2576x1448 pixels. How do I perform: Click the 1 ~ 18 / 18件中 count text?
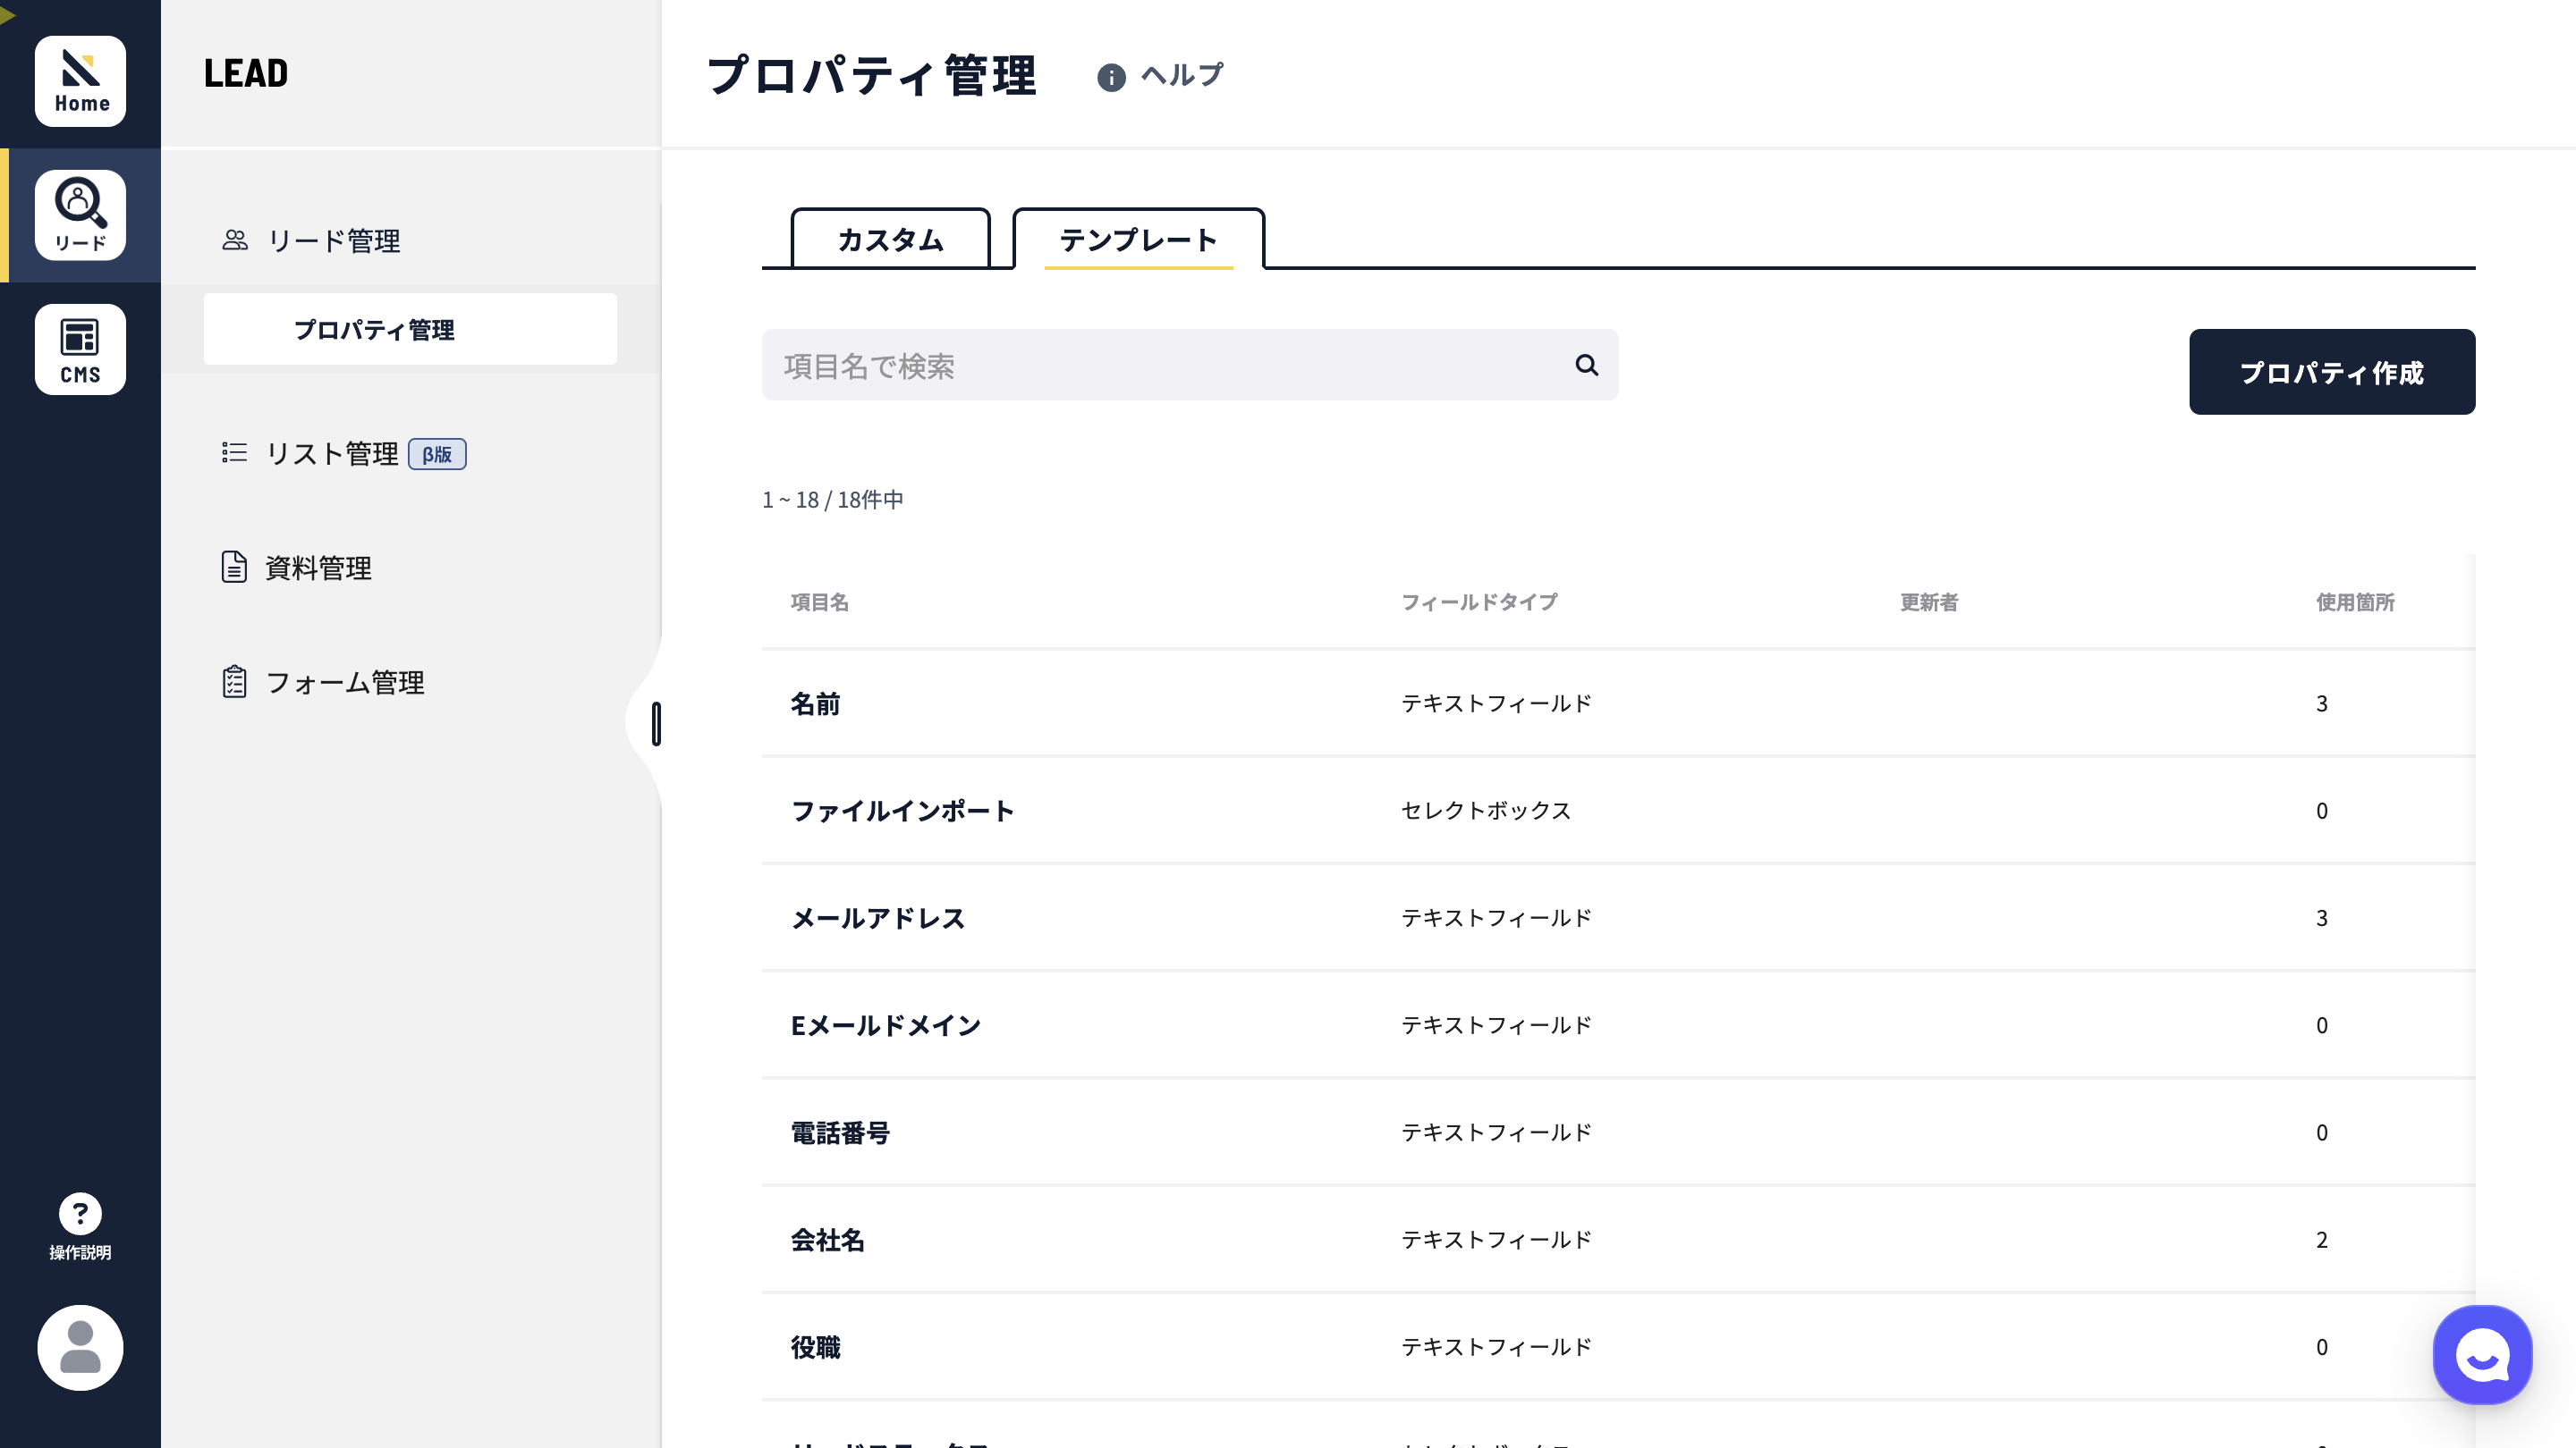click(x=832, y=499)
